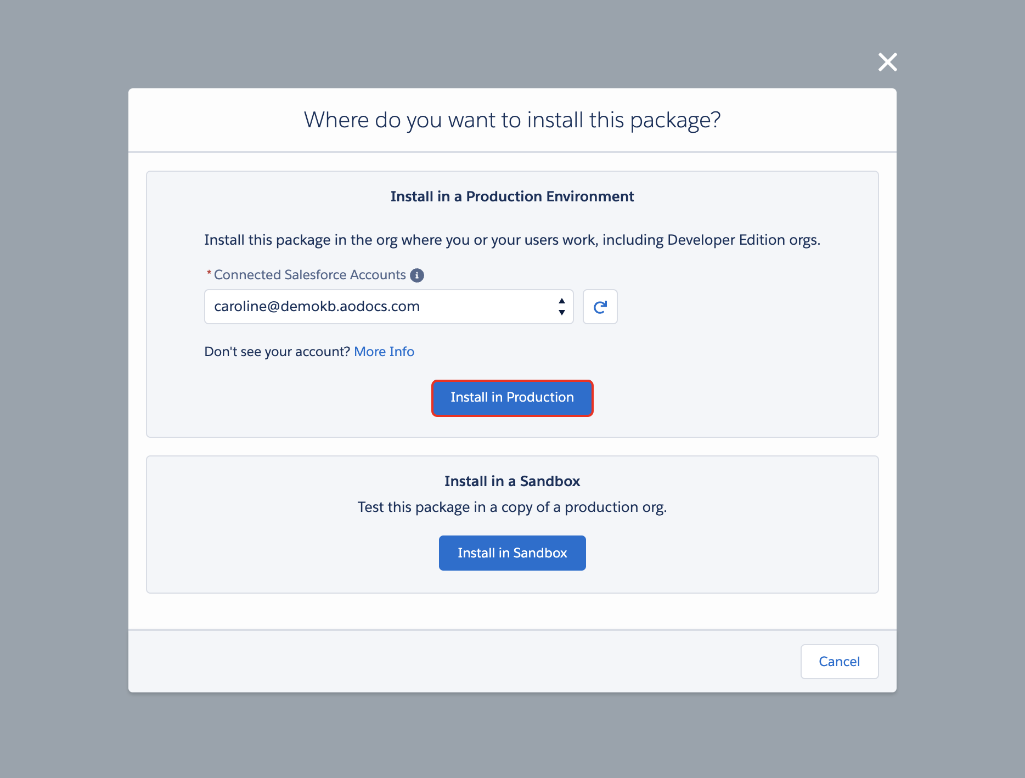This screenshot has height=778, width=1025.
Task: Click the Install in a Sandbox heading
Action: (x=512, y=481)
